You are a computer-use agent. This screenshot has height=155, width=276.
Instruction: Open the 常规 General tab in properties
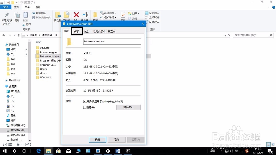coord(67,31)
